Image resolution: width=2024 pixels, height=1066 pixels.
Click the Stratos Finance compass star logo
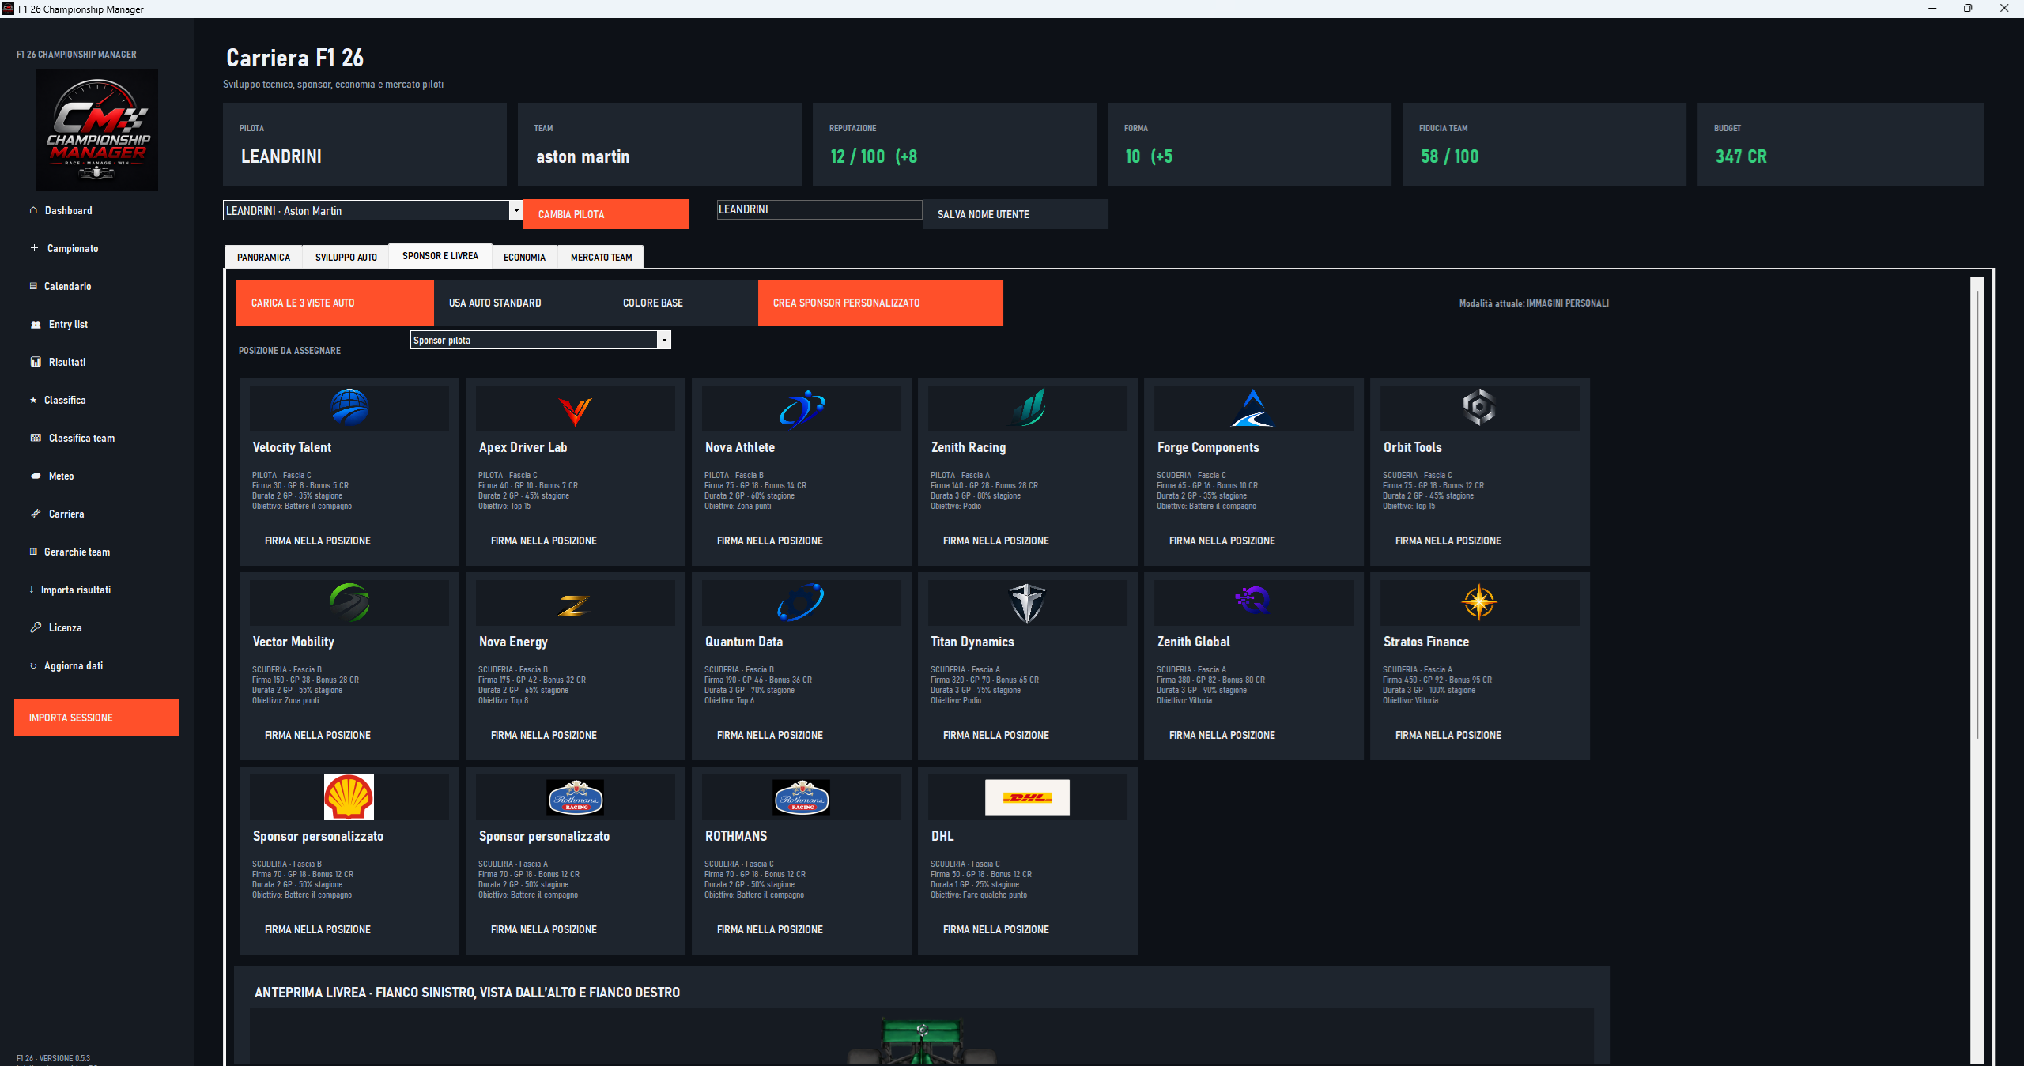(1479, 602)
